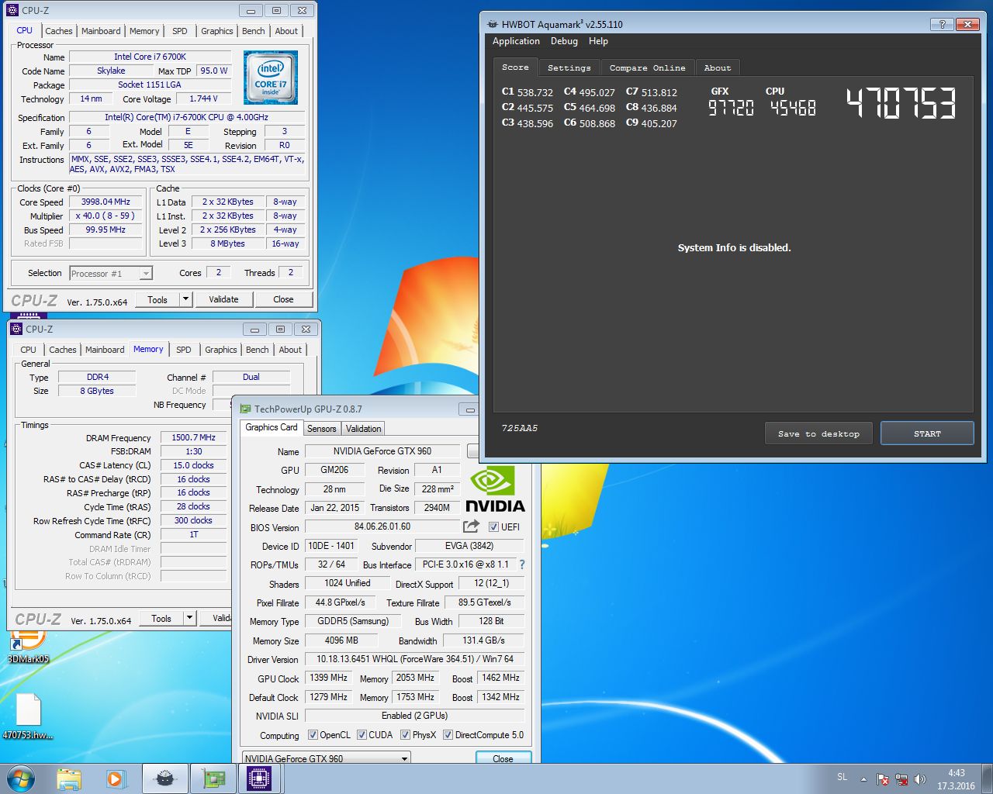Switch to Mainboard tab in upper CPU-Z
993x794 pixels.
(101, 31)
